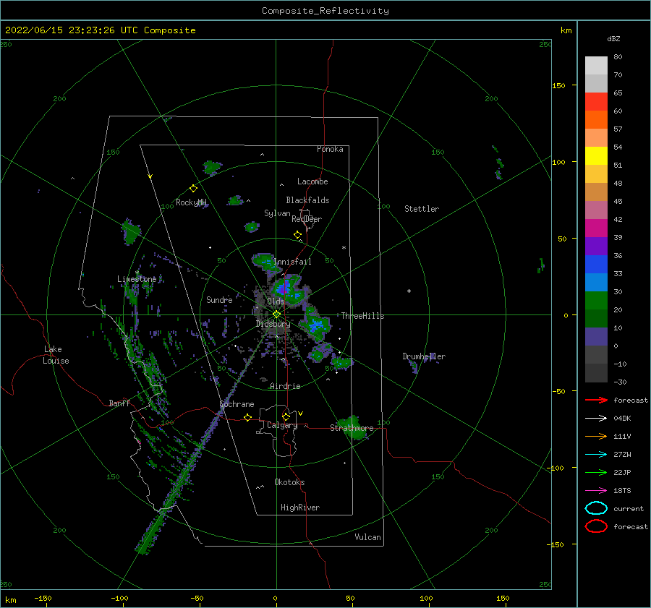Image resolution: width=651 pixels, height=608 pixels.
Task: Click the cyan 27ZW arrow icon
Action: (596, 455)
